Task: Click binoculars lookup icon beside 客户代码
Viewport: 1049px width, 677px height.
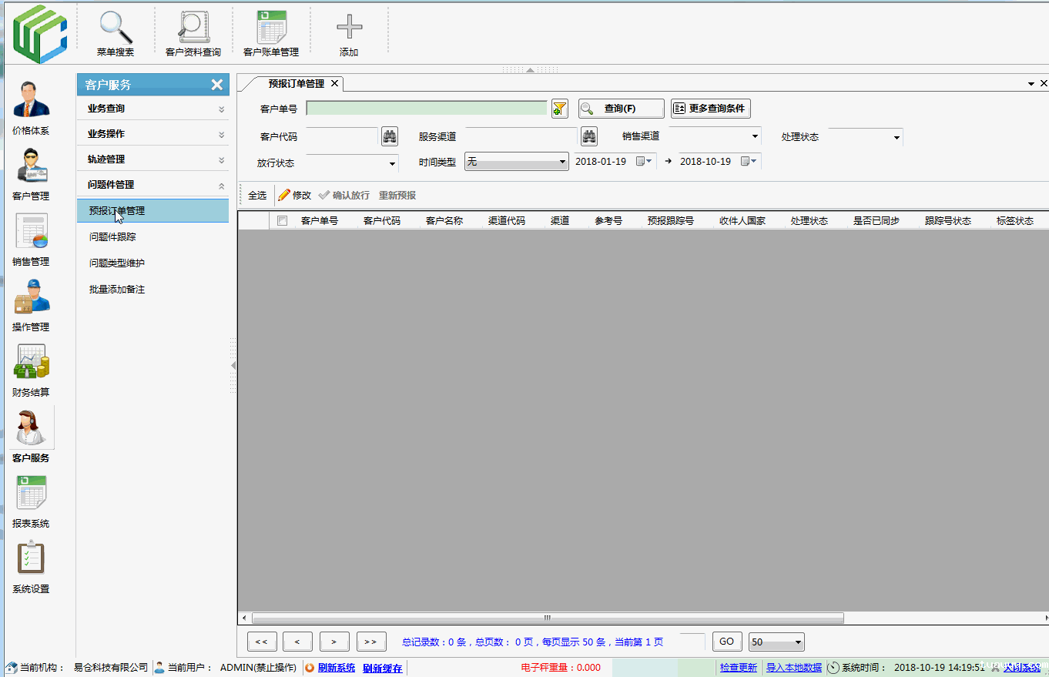Action: click(390, 136)
